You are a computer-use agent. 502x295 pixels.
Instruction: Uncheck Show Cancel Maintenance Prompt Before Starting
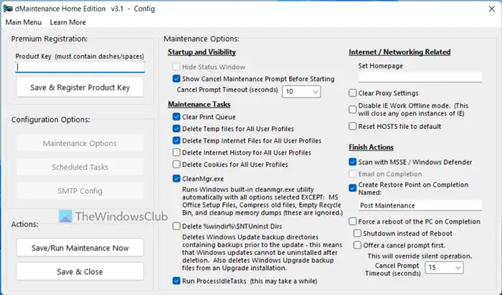(x=176, y=79)
